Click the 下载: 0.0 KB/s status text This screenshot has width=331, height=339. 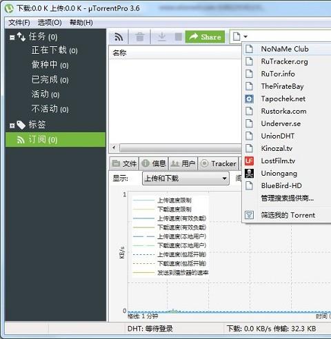pyautogui.click(x=249, y=329)
